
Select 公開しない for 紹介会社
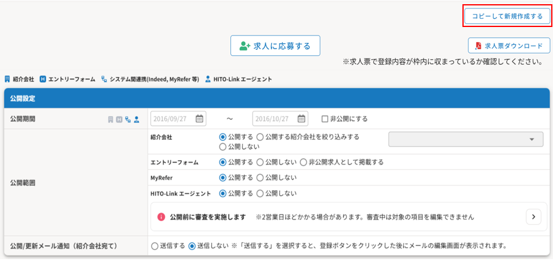[x=223, y=146]
